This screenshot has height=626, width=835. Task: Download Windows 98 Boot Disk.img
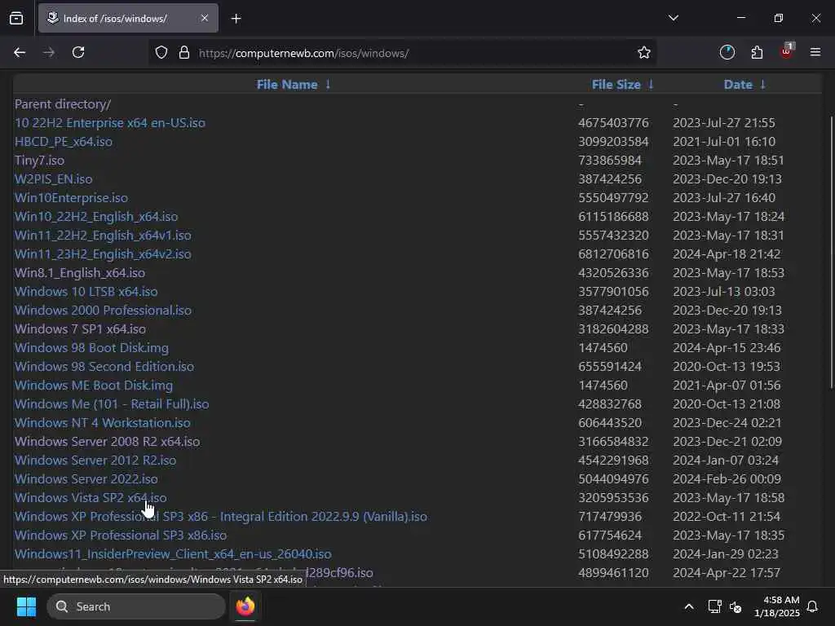coord(91,347)
